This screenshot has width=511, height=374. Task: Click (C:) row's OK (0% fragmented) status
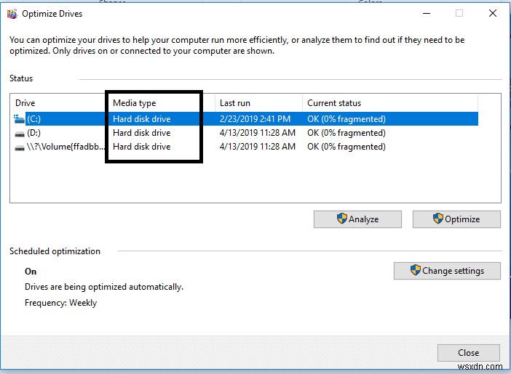346,119
